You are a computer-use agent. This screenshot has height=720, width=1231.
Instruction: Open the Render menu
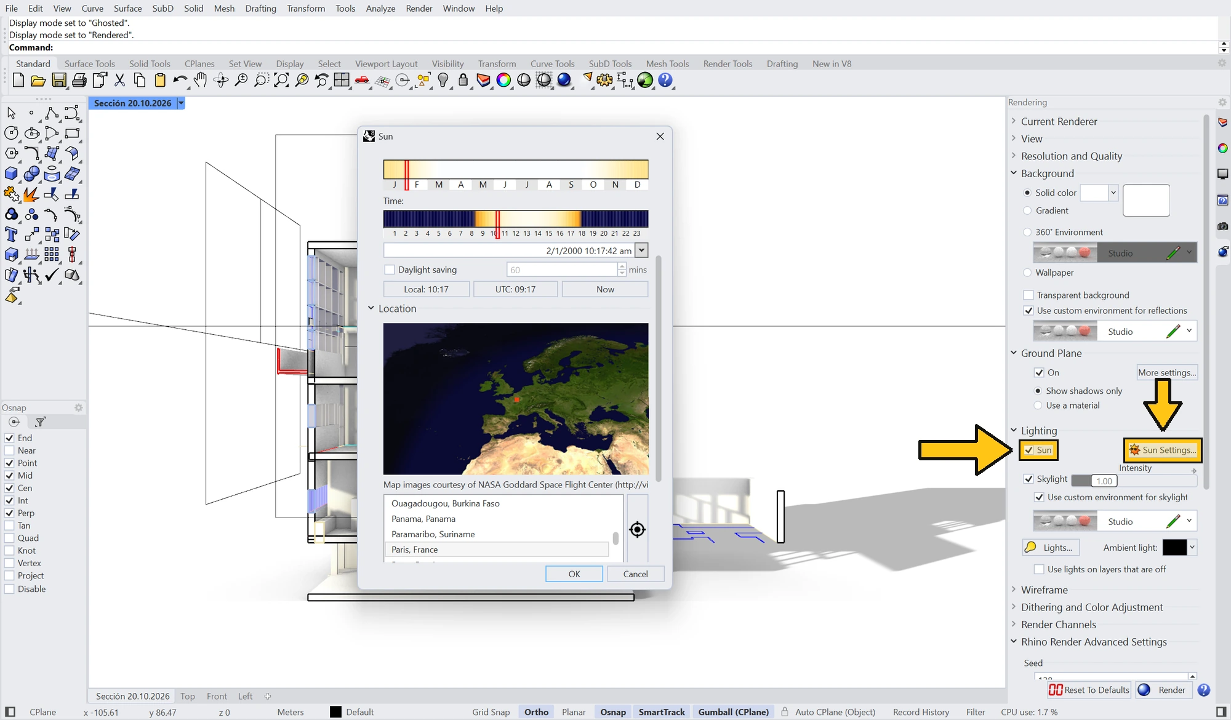point(419,9)
